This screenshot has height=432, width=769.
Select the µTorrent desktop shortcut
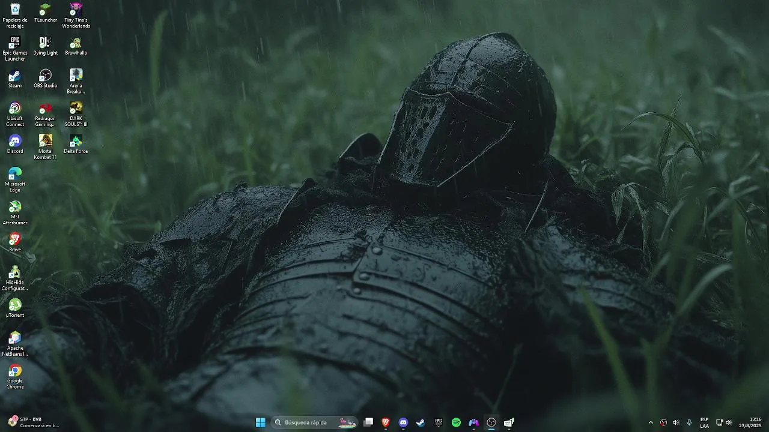[x=15, y=308]
